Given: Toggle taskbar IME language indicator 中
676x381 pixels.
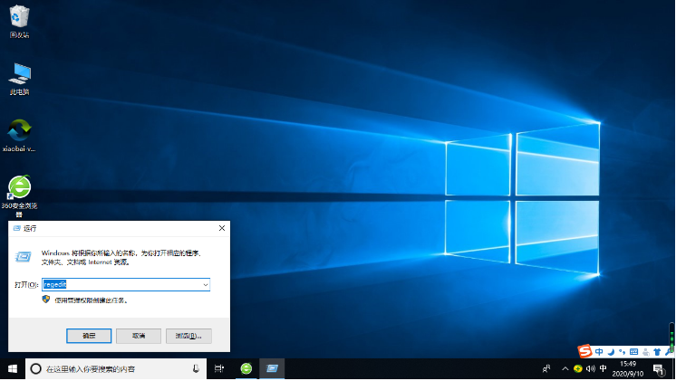Looking at the screenshot, I should pos(603,369).
